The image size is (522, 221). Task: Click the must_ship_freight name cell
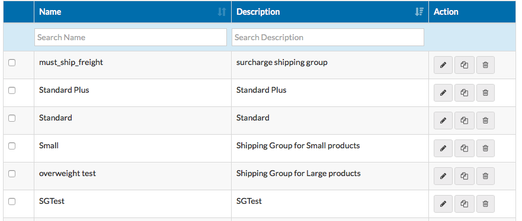(133, 65)
